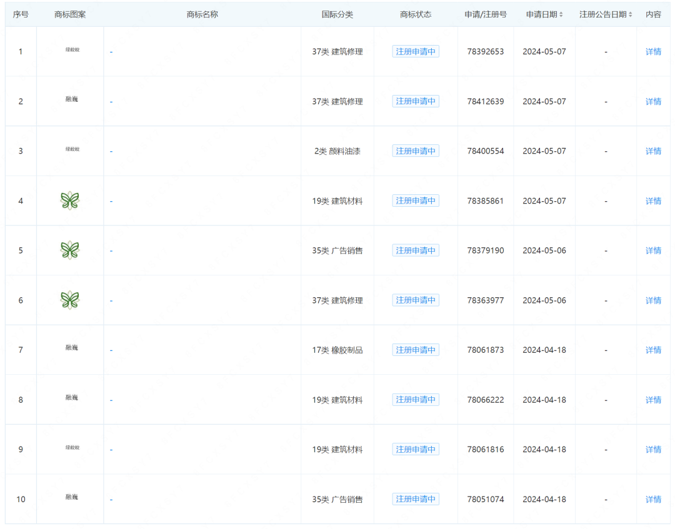The image size is (675, 529).
Task: Open 详情 link for 78379190
Action: point(653,250)
